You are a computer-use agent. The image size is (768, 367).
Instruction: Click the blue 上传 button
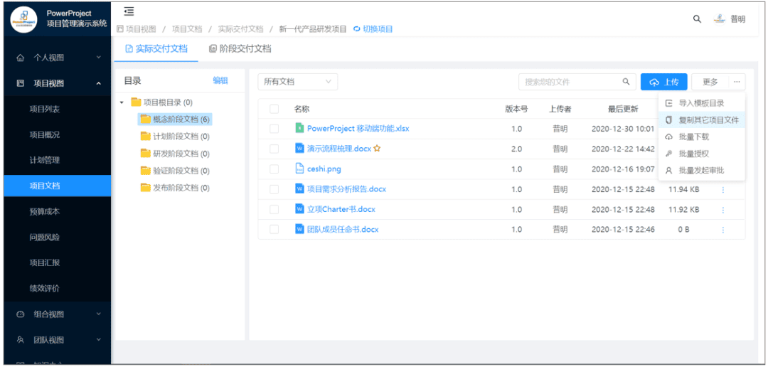(663, 82)
